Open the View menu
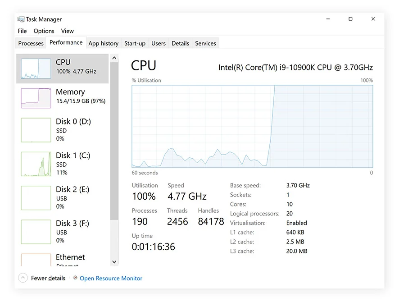The image size is (399, 302). click(67, 31)
